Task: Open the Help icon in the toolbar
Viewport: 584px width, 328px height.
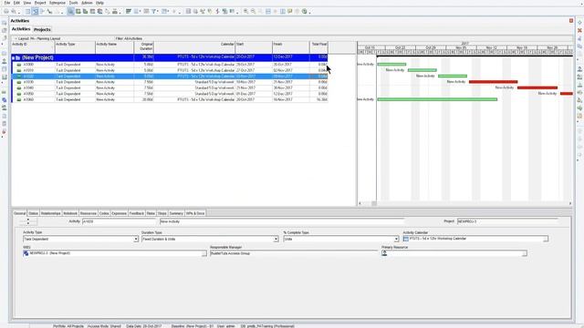Action: [x=304, y=12]
